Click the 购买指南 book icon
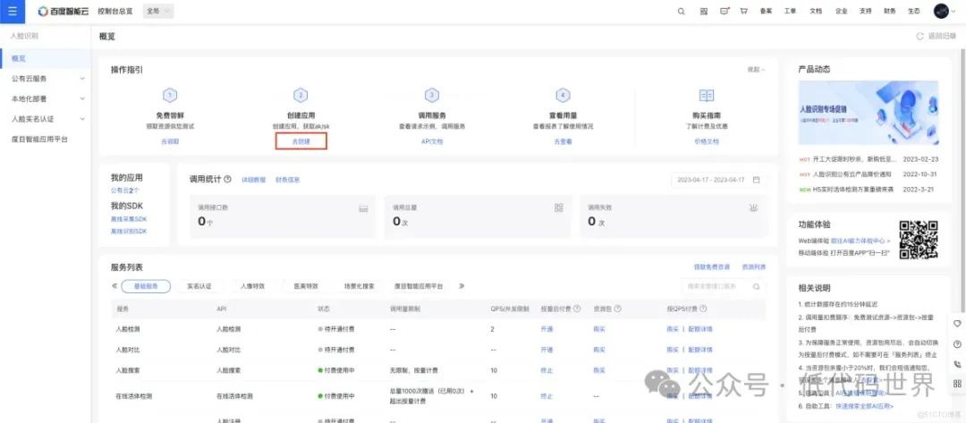 click(706, 96)
